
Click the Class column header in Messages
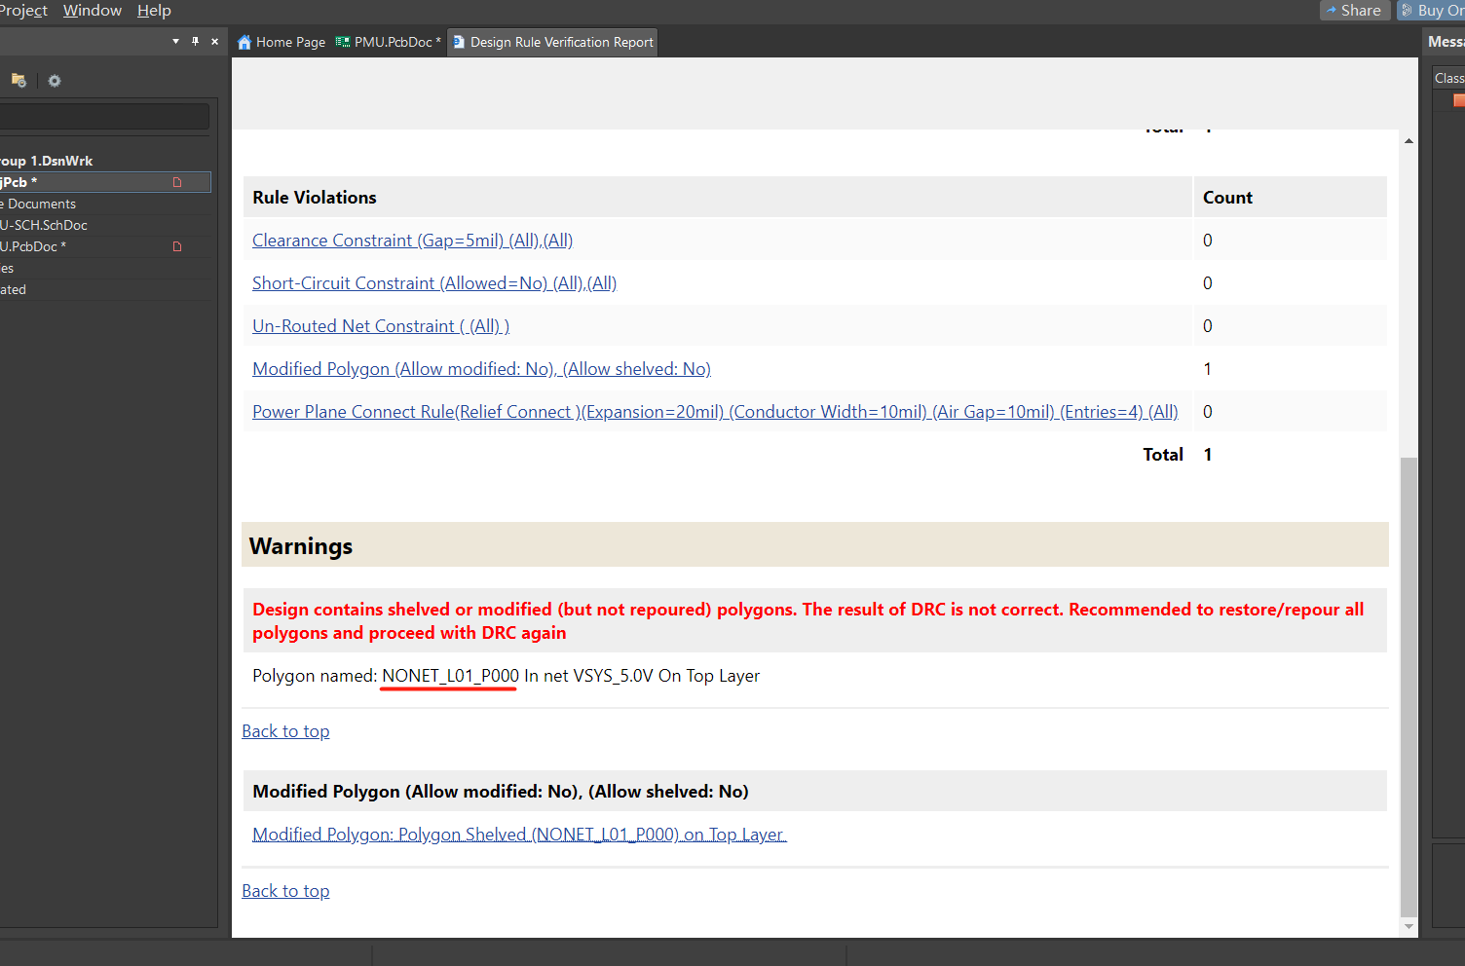coord(1448,78)
